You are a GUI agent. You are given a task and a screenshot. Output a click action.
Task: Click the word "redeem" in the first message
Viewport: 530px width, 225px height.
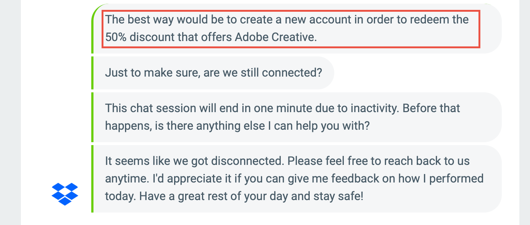(426, 19)
